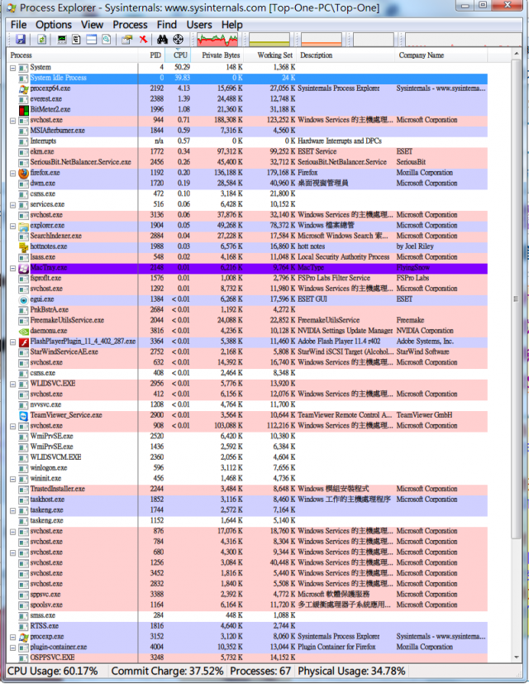529x684 pixels.
Task: Click the FlashPlayerPlugin Flash icon
Action: click(x=23, y=342)
